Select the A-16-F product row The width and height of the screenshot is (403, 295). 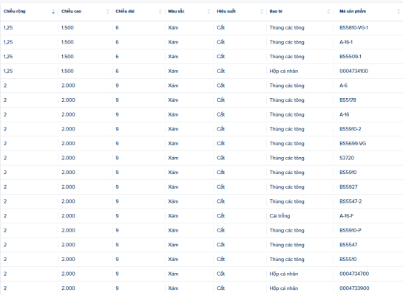[201, 216]
